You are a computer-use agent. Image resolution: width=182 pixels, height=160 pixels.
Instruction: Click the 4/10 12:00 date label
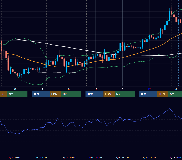coord(42,157)
